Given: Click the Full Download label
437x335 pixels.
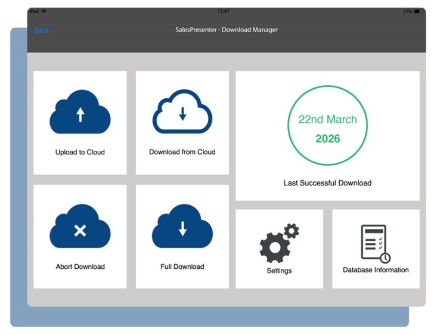Looking at the screenshot, I should click(182, 266).
